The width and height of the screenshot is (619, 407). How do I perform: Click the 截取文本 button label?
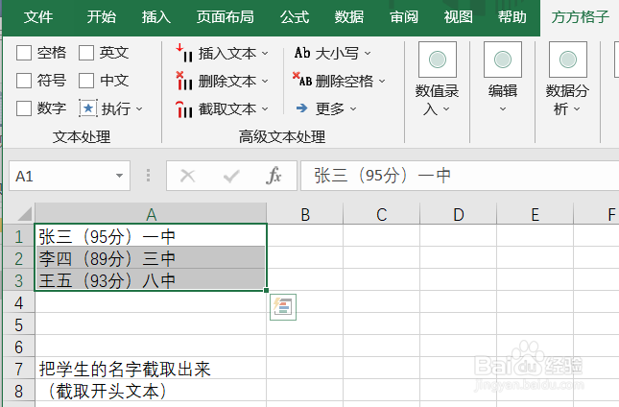point(227,109)
